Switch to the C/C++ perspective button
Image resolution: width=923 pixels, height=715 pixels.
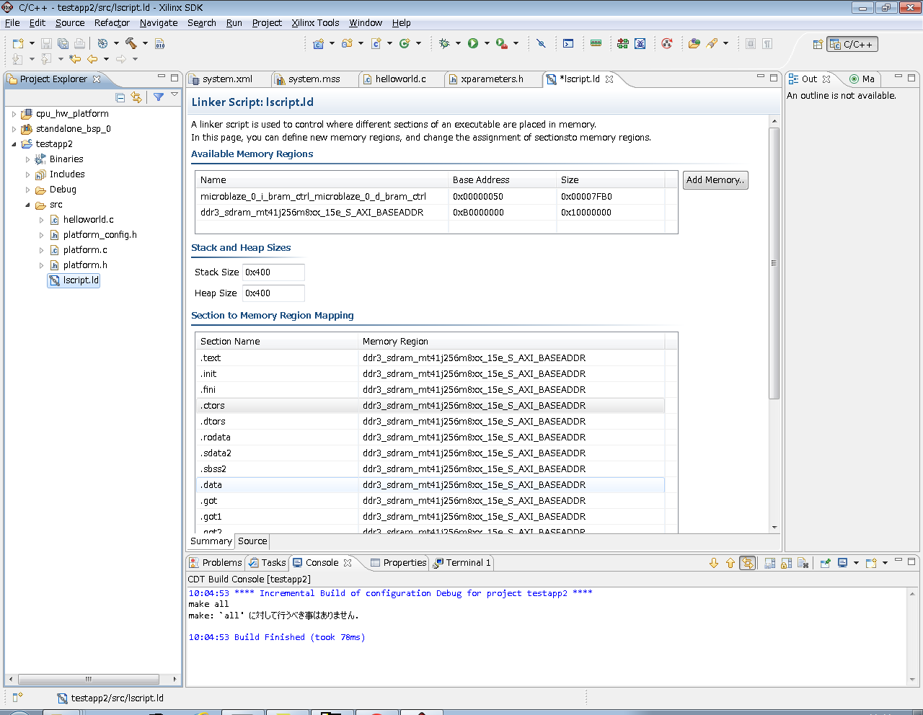point(852,44)
